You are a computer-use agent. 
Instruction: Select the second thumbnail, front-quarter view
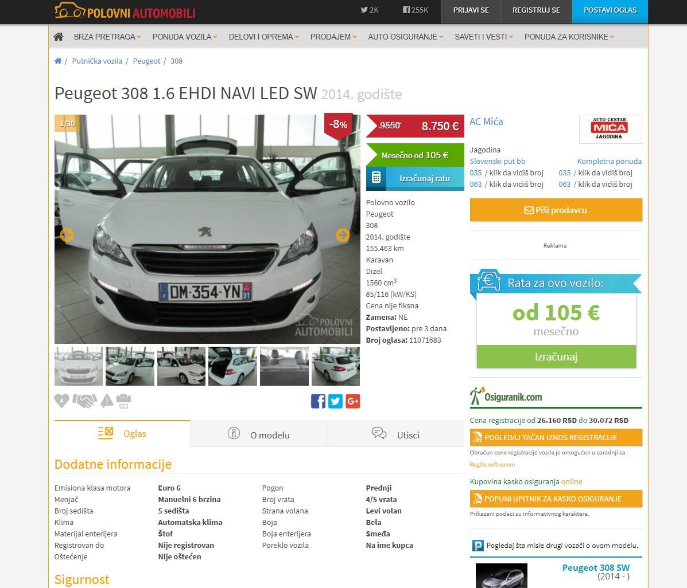click(x=130, y=366)
